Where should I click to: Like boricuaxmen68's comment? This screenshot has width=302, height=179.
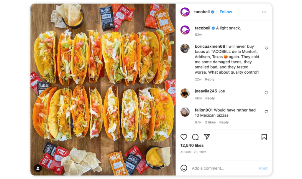[x=266, y=48]
